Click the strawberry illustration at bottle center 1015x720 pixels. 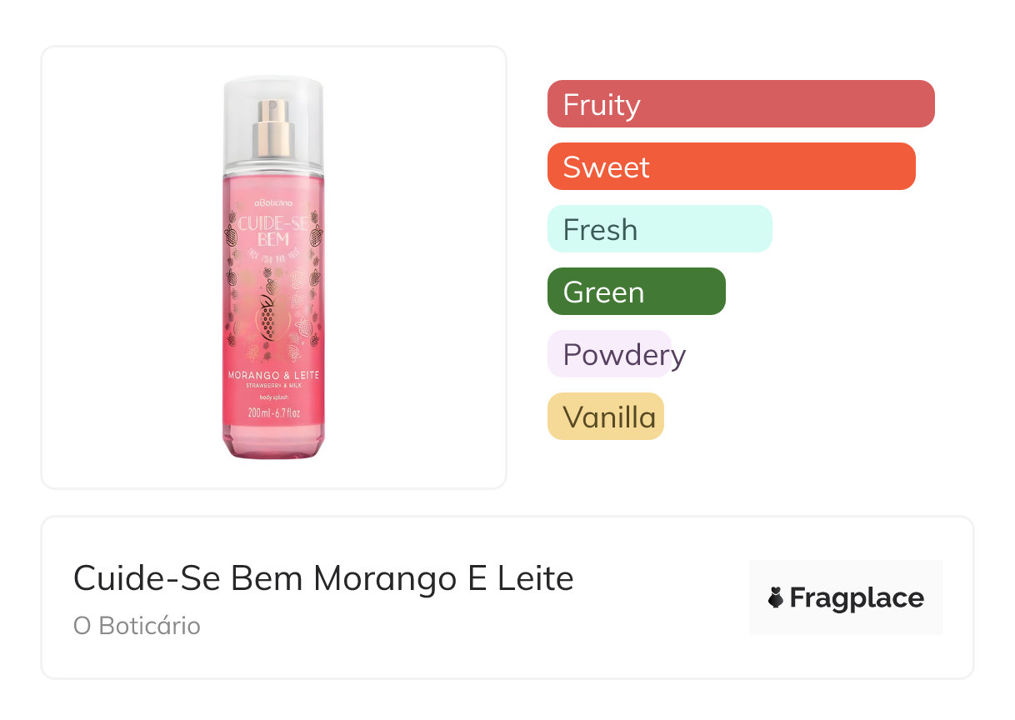[267, 317]
